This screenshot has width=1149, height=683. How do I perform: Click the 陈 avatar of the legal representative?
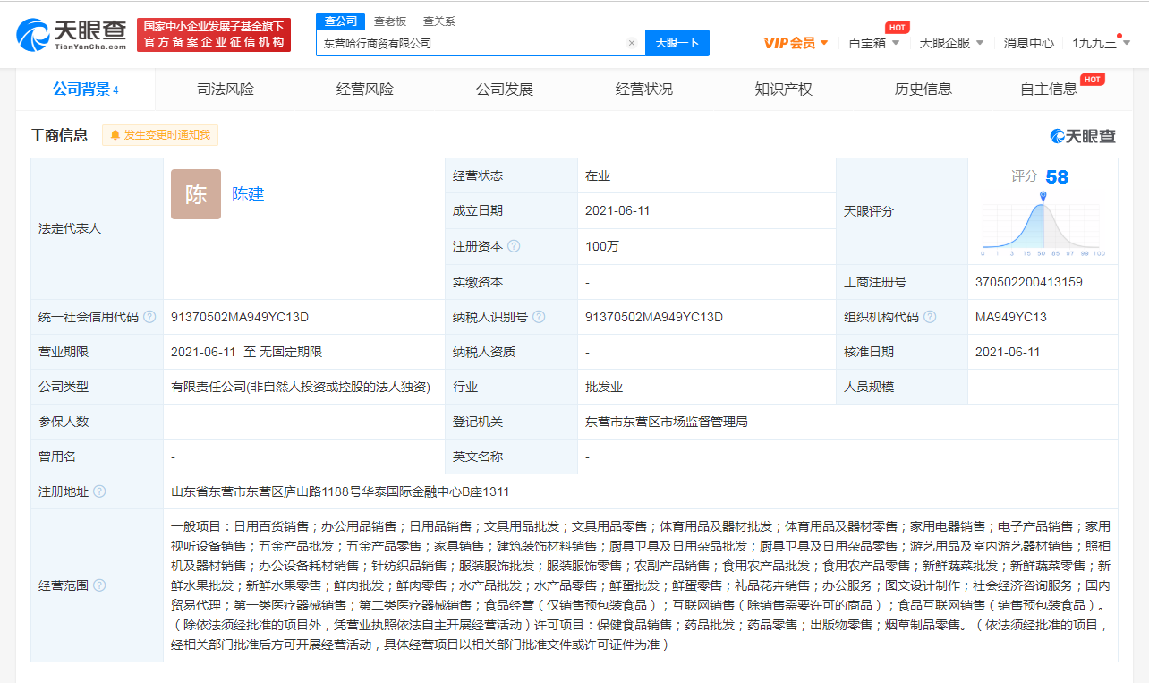click(x=195, y=194)
